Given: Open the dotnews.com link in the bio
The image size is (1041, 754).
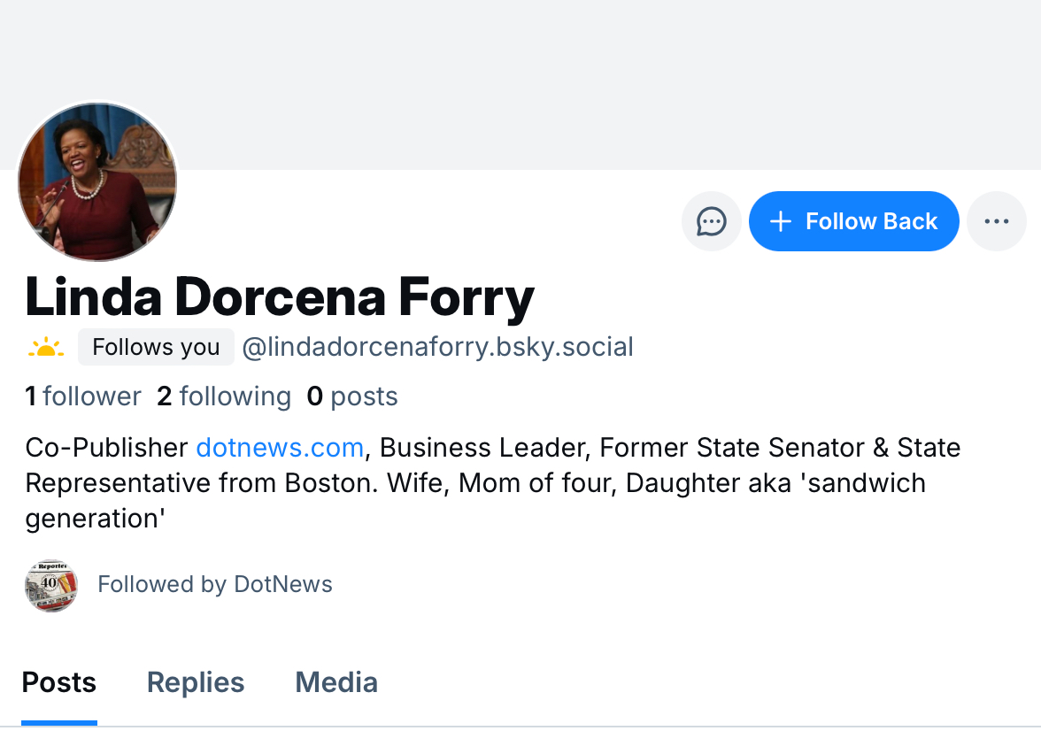Looking at the screenshot, I should coord(280,448).
